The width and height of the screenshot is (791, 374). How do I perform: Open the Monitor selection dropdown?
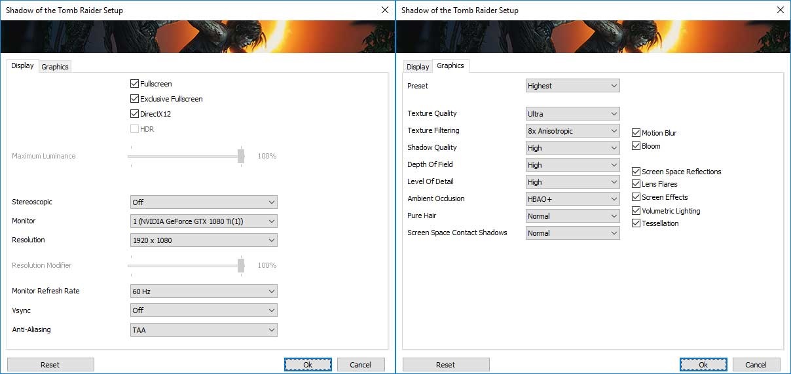(204, 221)
